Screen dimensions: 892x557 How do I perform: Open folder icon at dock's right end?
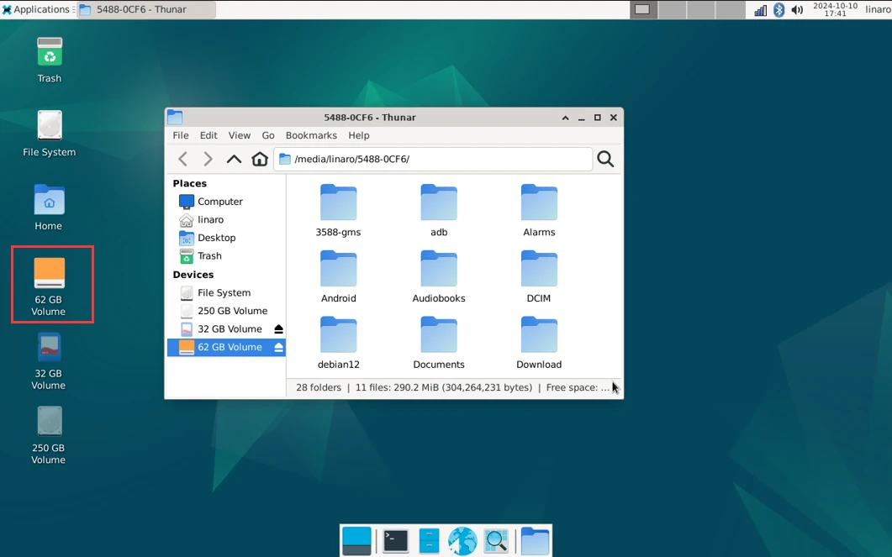tap(535, 540)
